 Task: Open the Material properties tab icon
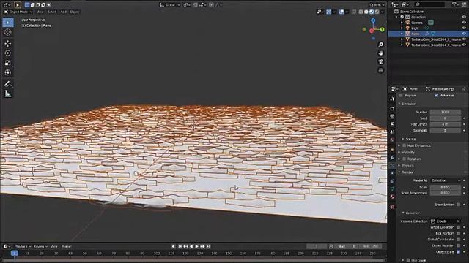click(392, 197)
